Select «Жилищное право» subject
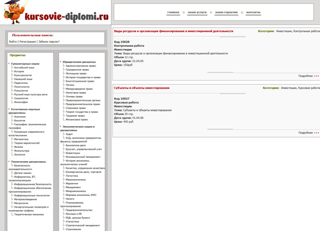The width and height of the screenshot is (320, 231). [76, 74]
